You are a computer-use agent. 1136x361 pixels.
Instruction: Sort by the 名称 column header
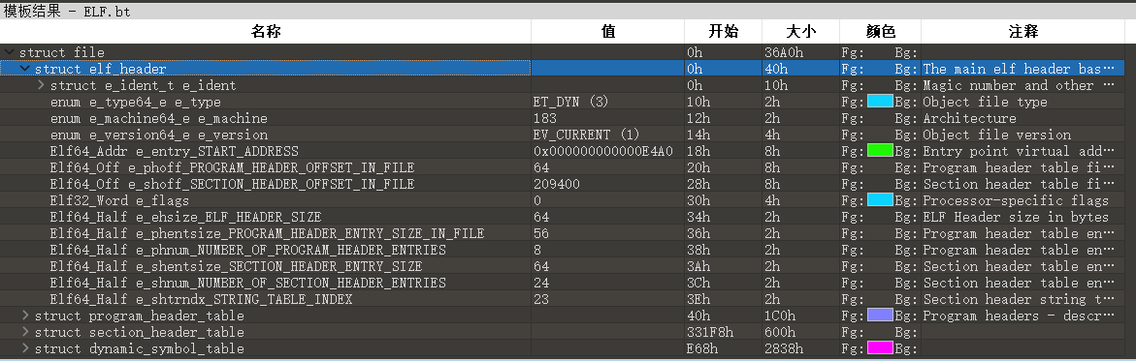pyautogui.click(x=265, y=32)
